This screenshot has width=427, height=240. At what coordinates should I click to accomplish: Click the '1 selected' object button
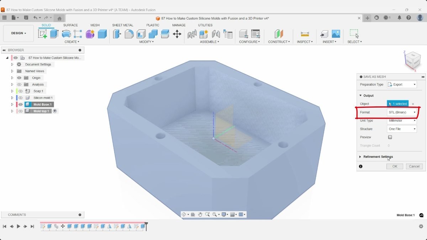click(398, 104)
